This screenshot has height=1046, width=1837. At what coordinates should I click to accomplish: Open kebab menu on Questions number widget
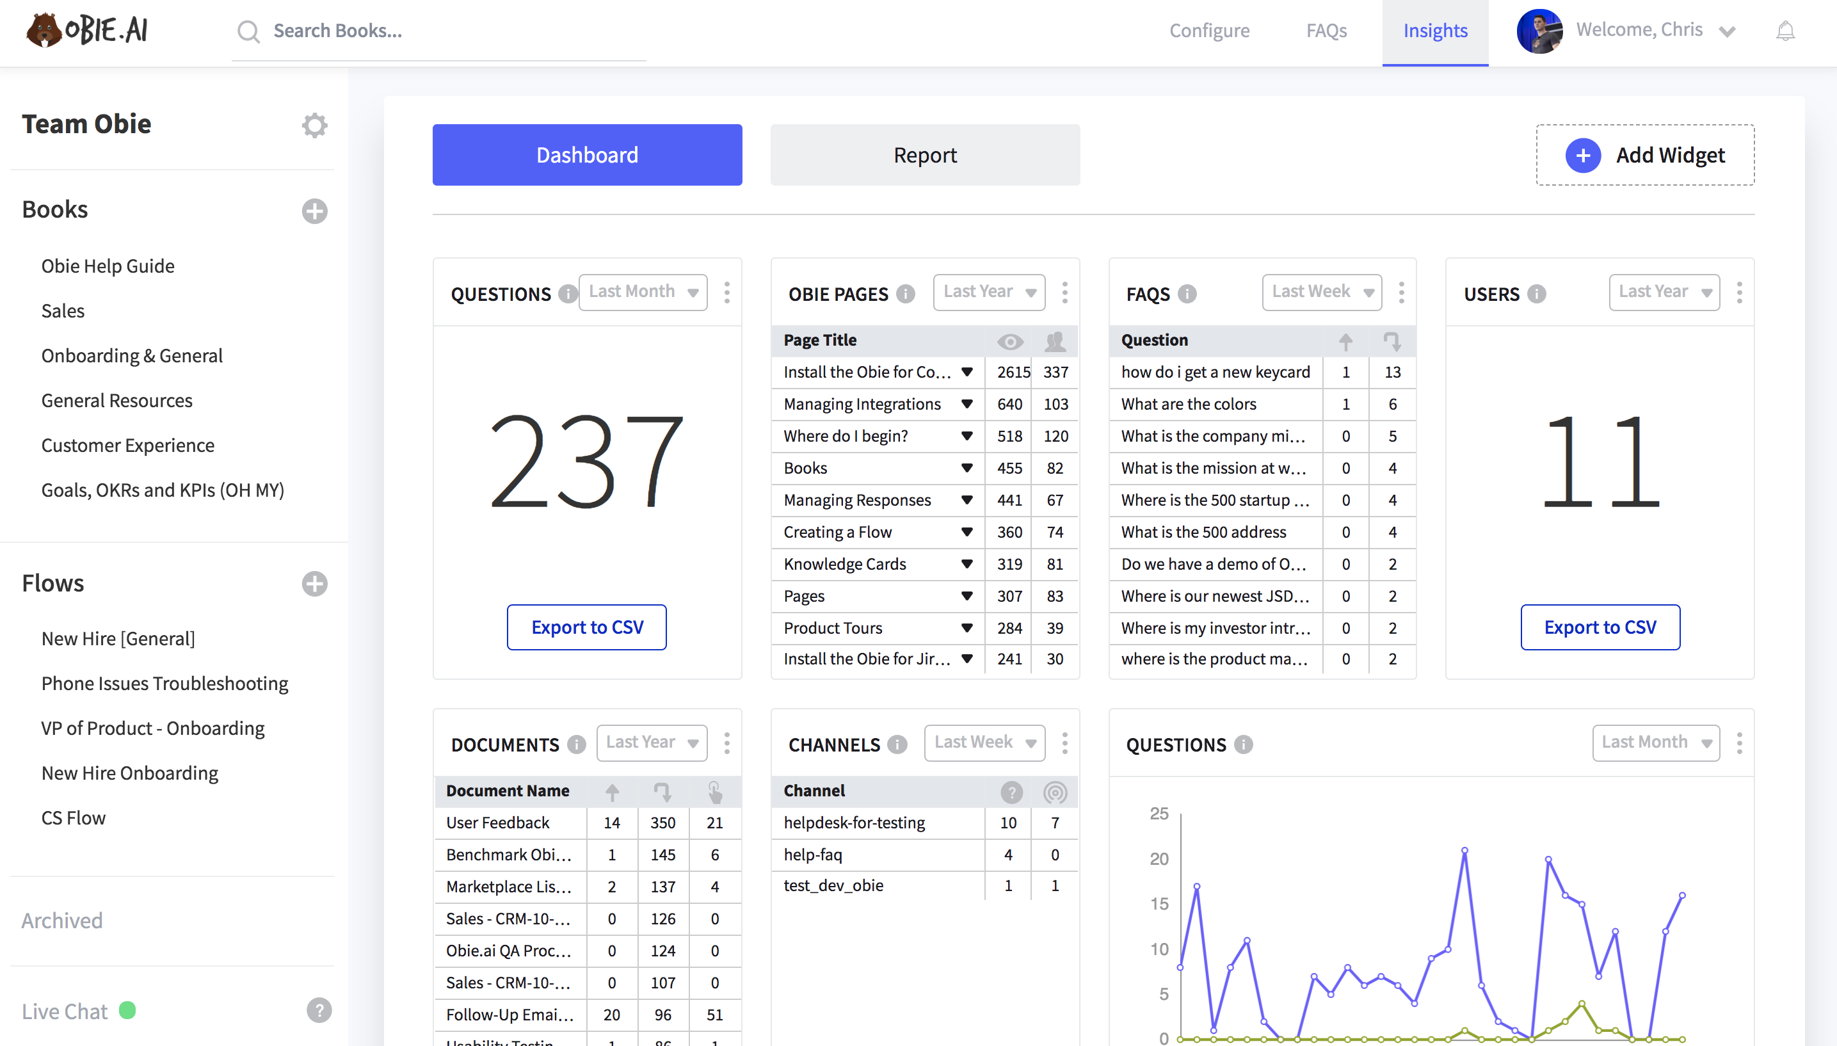(726, 293)
